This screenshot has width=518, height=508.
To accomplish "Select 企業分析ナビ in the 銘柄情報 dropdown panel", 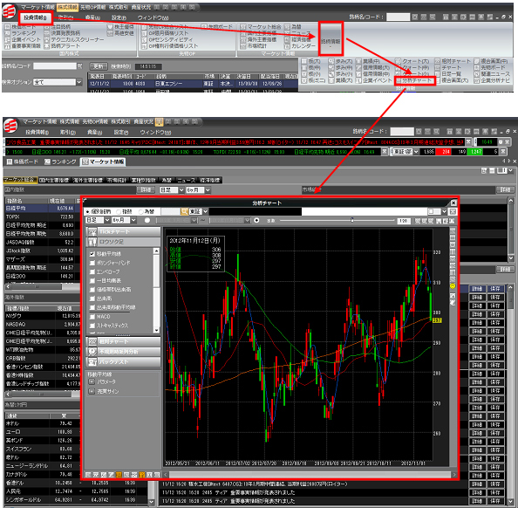I will pyautogui.click(x=492, y=80).
